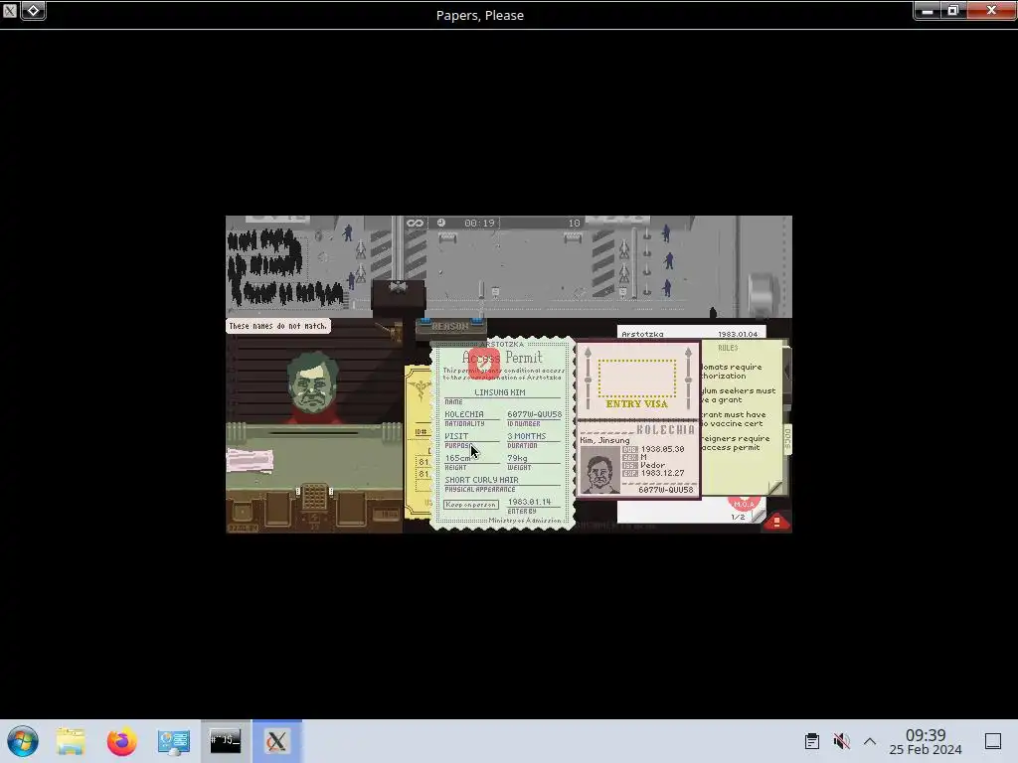Image resolution: width=1018 pixels, height=763 pixels.
Task: Open the clipboard icon in the system tray
Action: [x=811, y=741]
